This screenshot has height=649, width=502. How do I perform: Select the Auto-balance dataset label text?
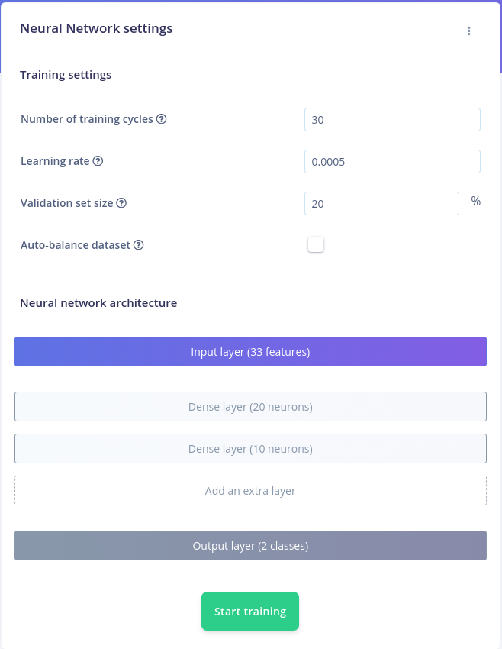tap(76, 245)
